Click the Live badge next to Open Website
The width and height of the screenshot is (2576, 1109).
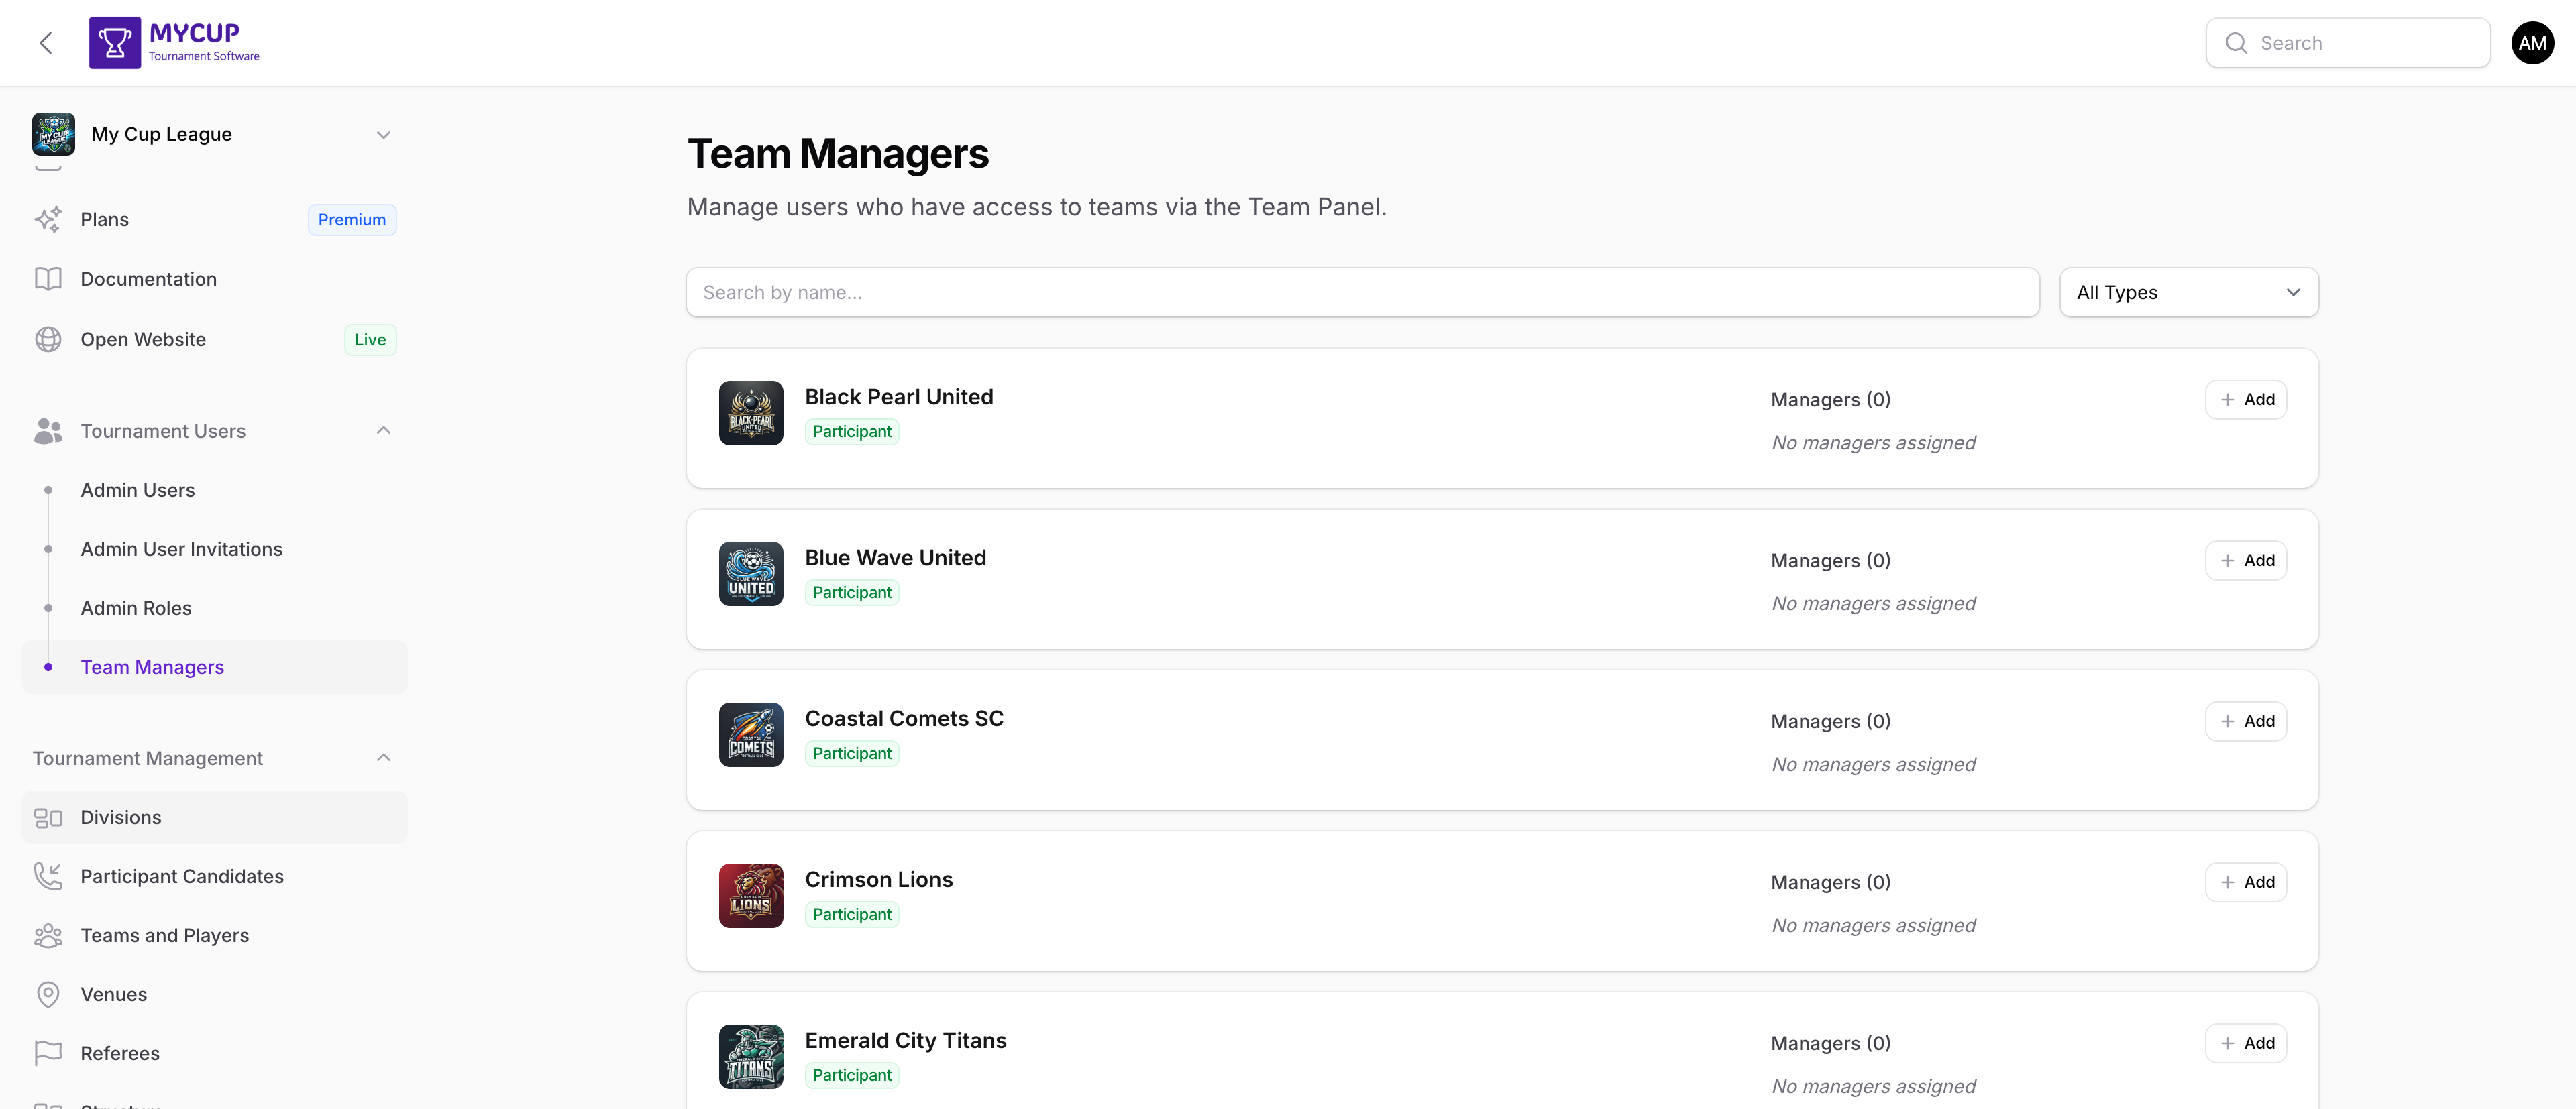click(369, 339)
